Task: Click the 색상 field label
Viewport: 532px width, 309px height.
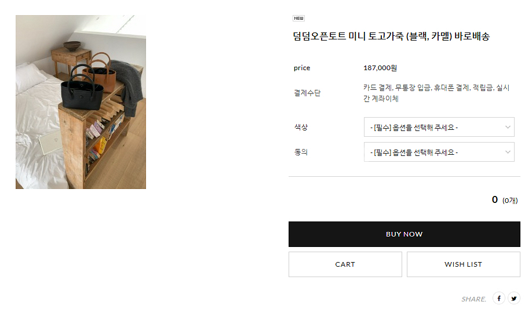Action: 301,127
